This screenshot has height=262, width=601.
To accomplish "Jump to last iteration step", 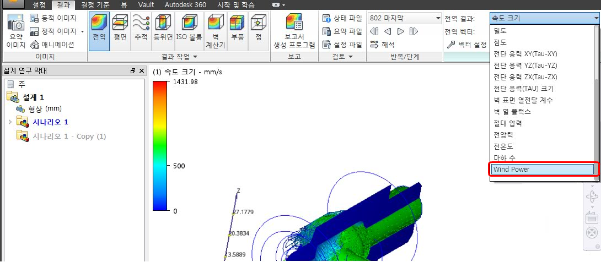I will tap(414, 31).
